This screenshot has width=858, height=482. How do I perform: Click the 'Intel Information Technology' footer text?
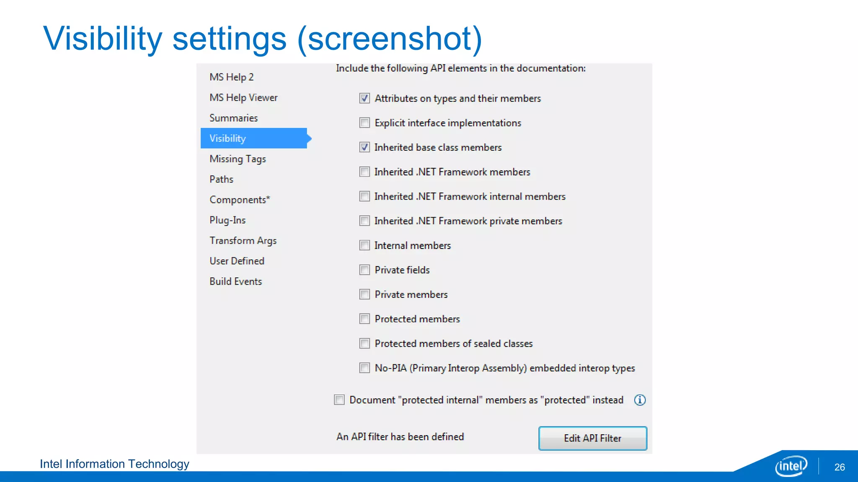[x=114, y=464]
